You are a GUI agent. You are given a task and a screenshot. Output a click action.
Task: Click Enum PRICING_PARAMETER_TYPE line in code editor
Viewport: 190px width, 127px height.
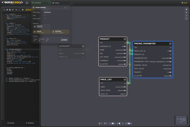[x=15, y=68]
